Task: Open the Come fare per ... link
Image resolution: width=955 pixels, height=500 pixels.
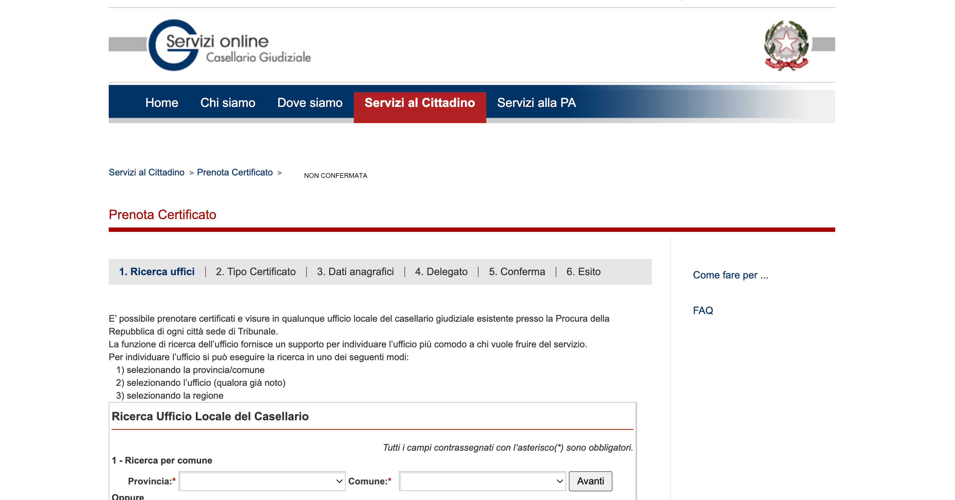Action: pos(730,275)
